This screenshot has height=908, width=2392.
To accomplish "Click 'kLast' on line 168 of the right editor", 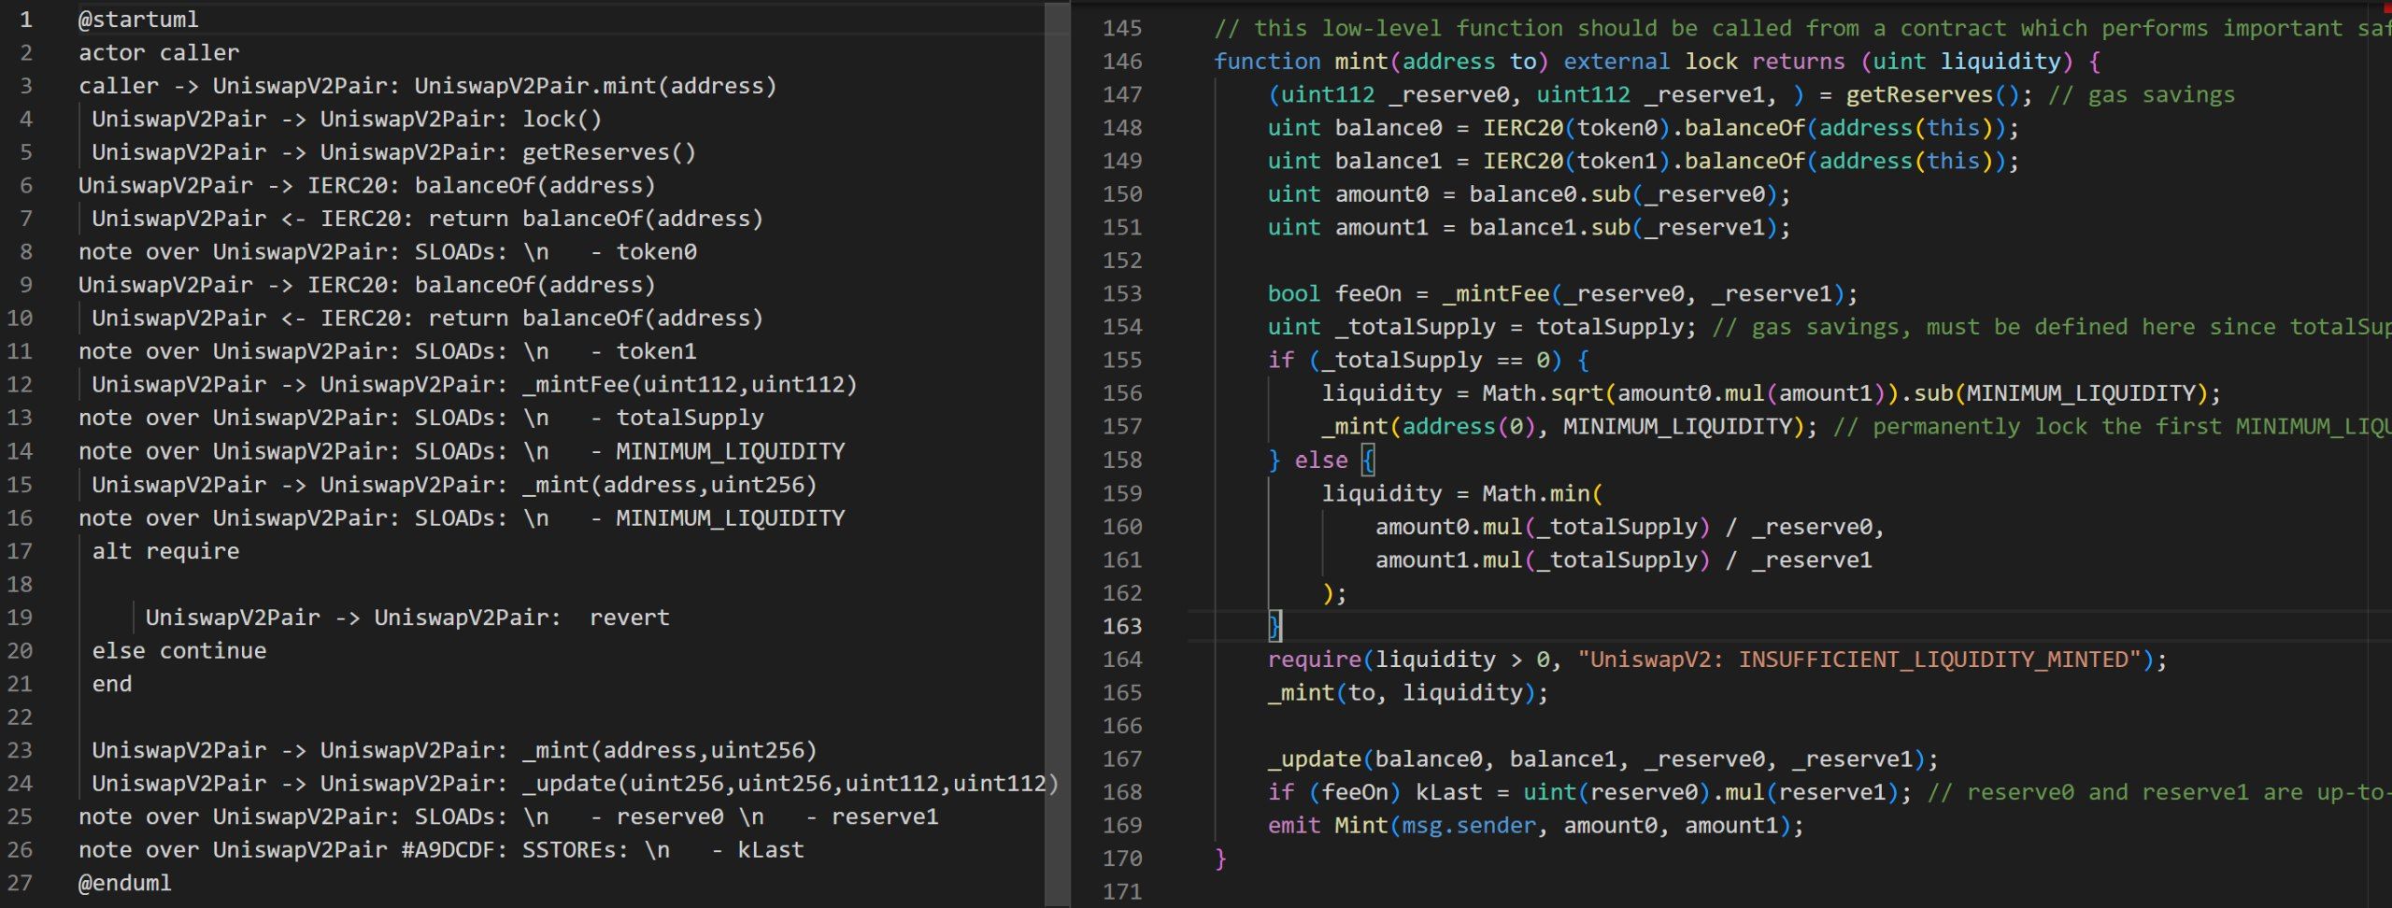I will coord(1448,792).
